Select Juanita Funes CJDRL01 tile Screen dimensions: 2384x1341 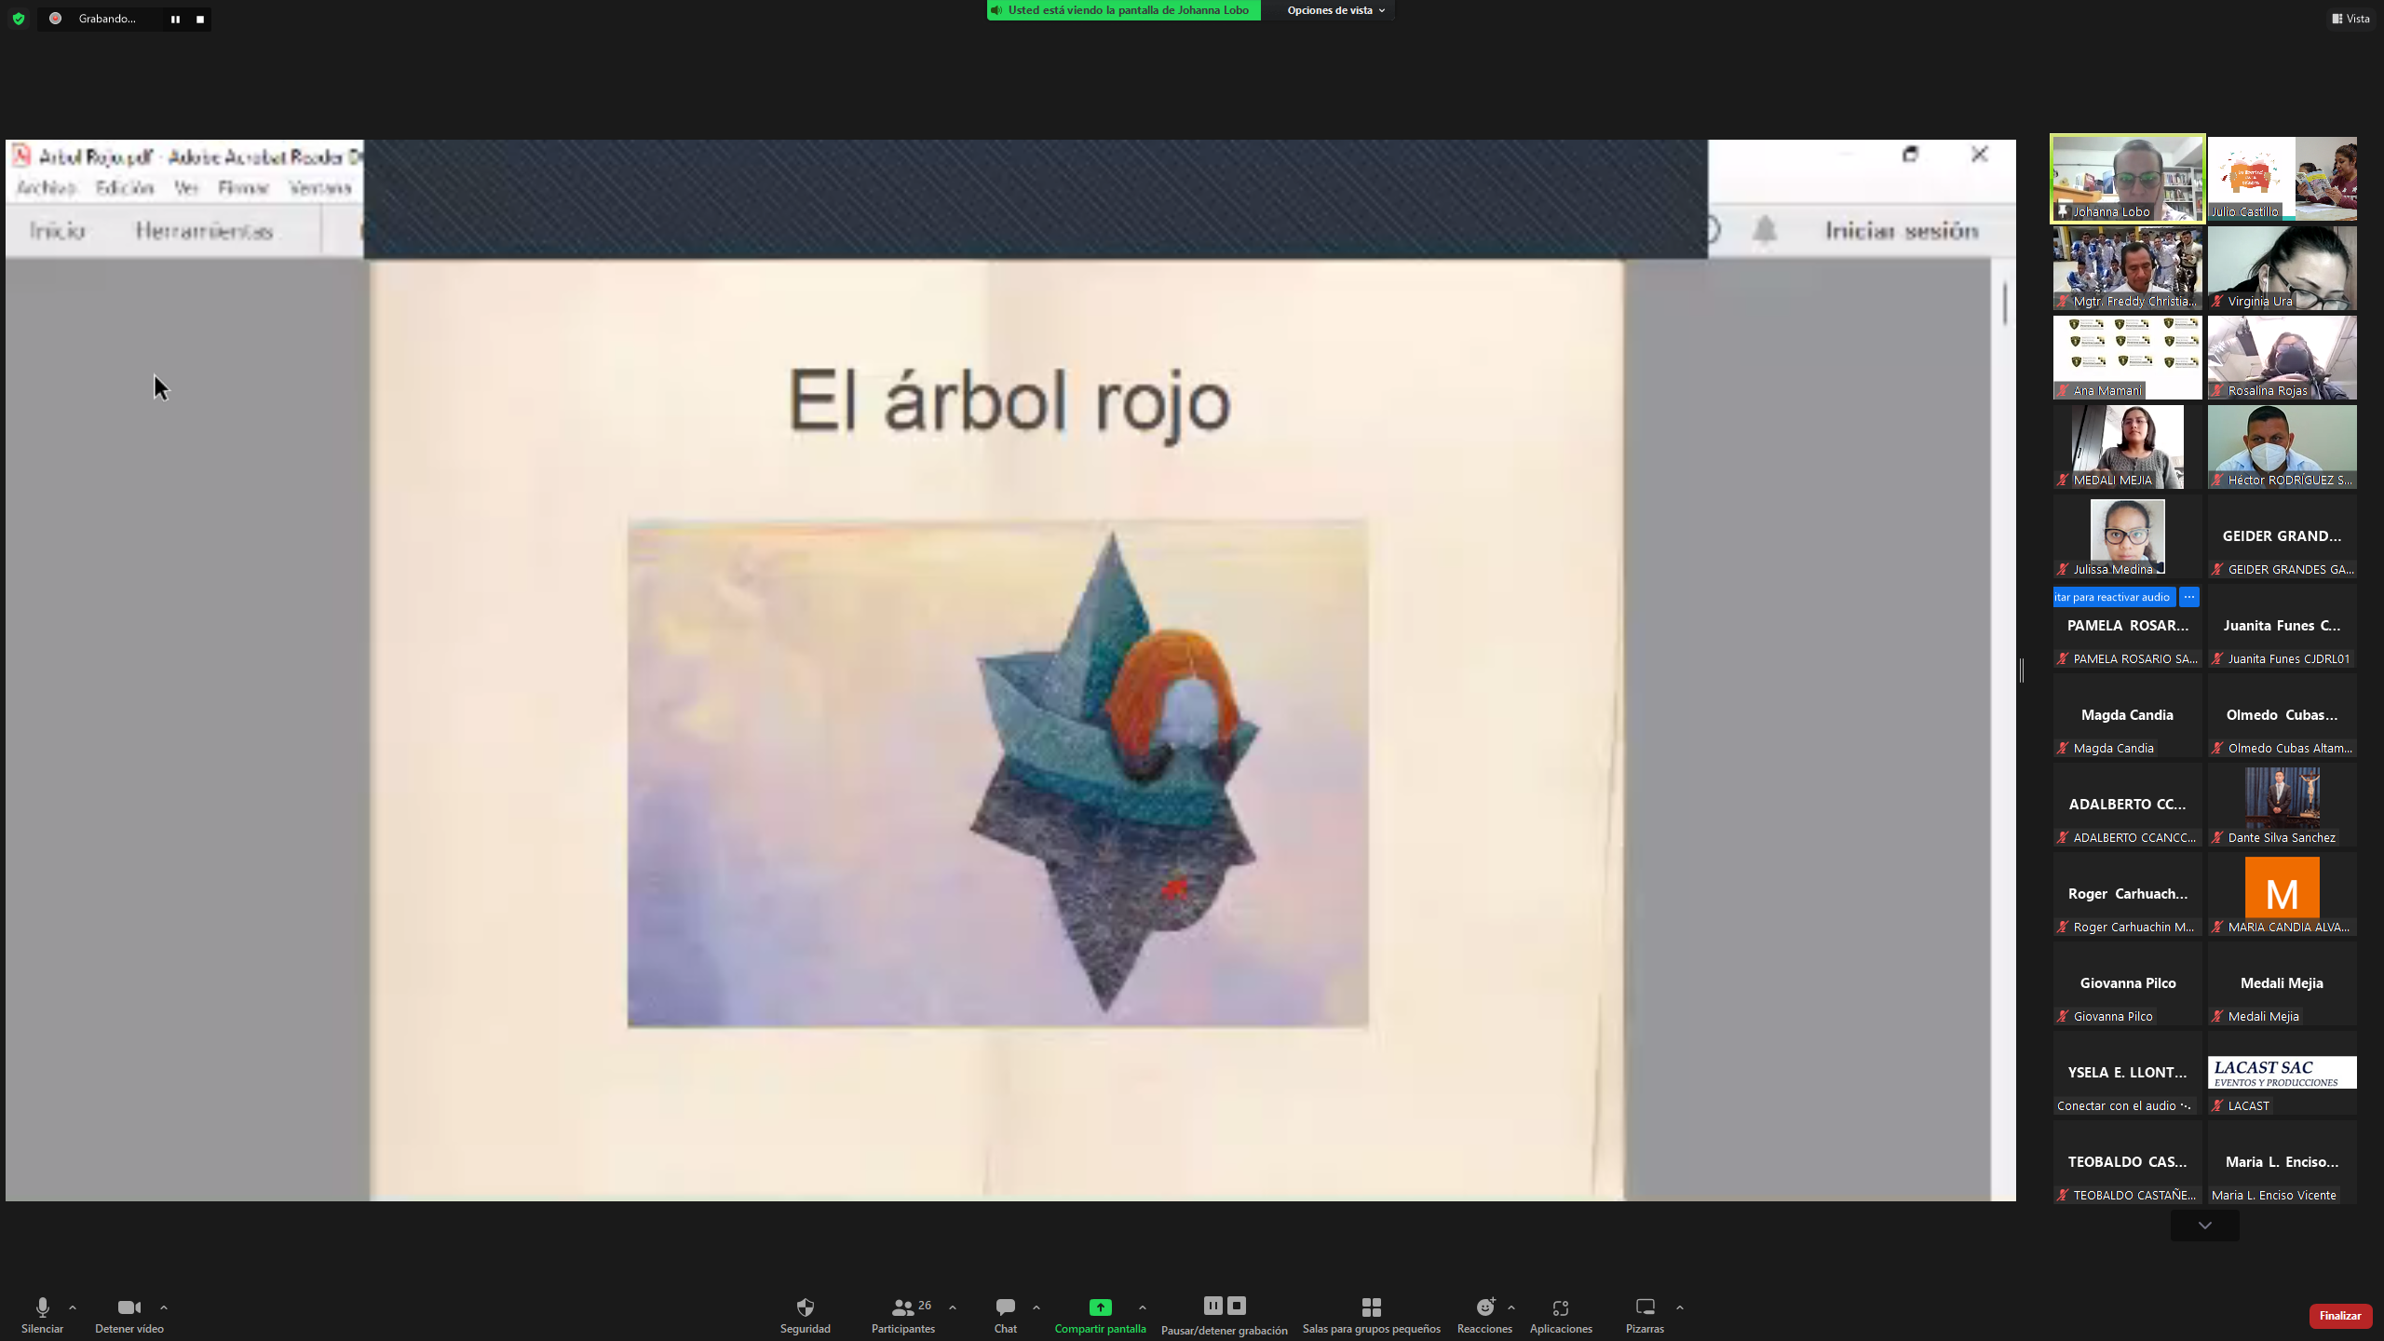click(2282, 626)
